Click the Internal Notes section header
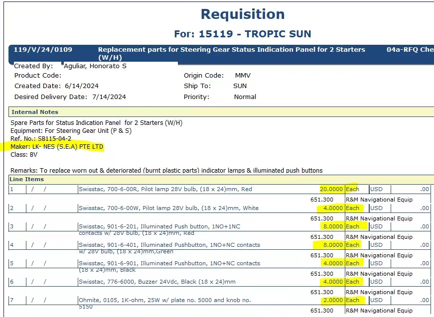 pos(35,112)
